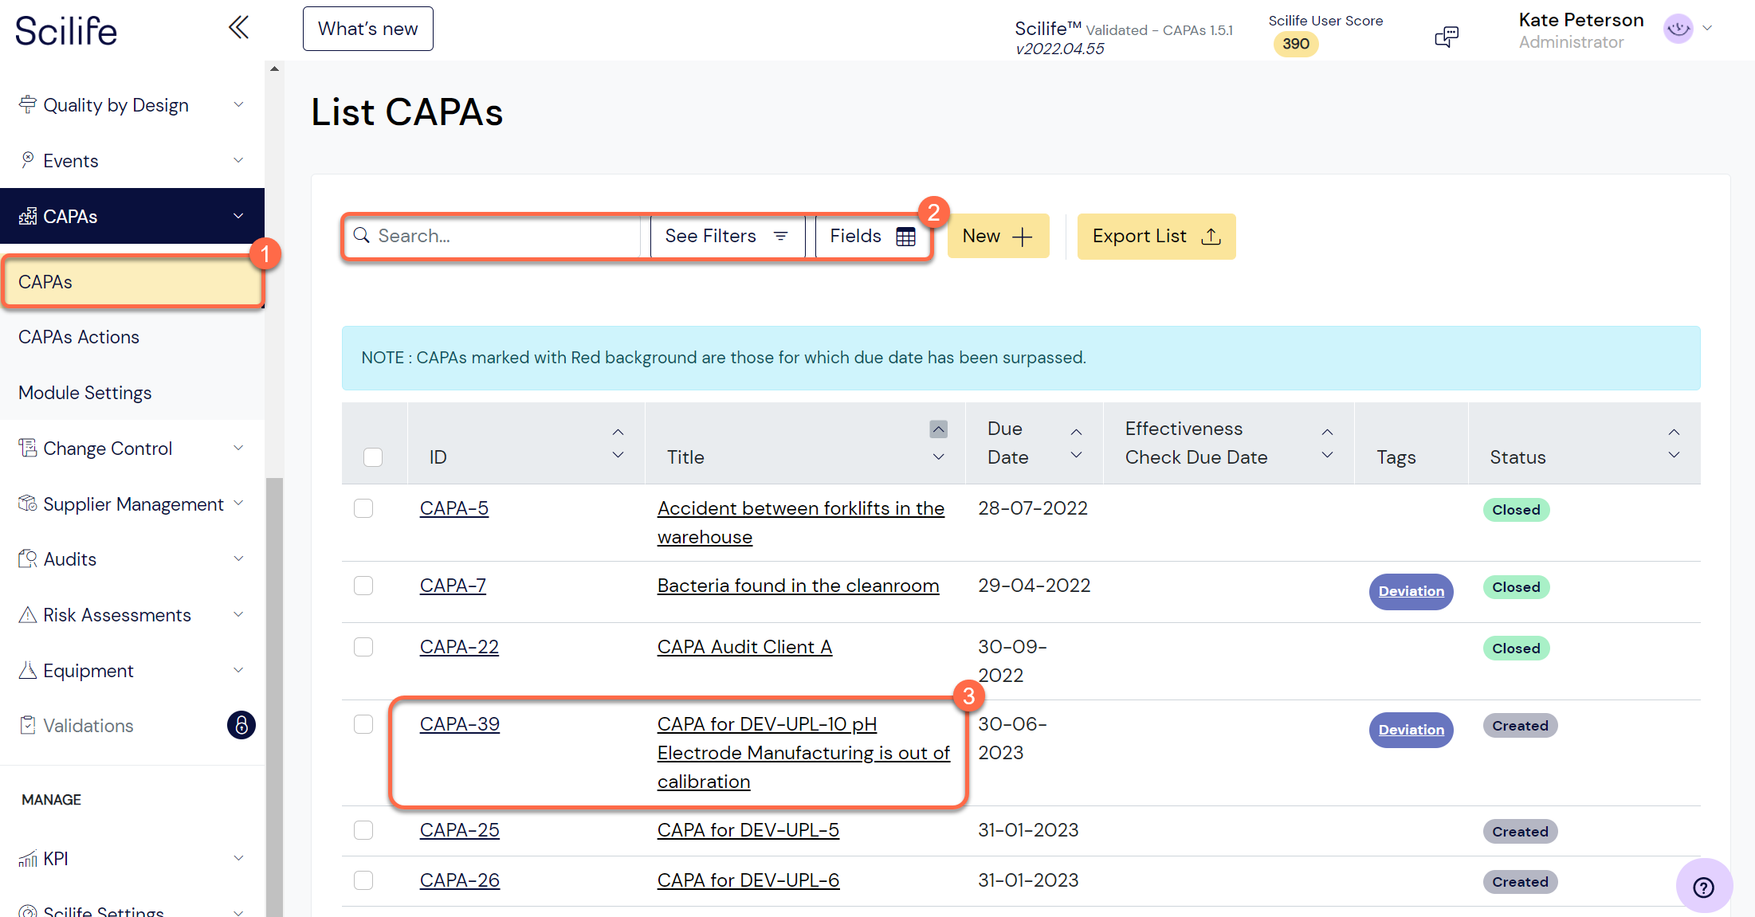Open the CAPA-39 ID link

pos(460,724)
